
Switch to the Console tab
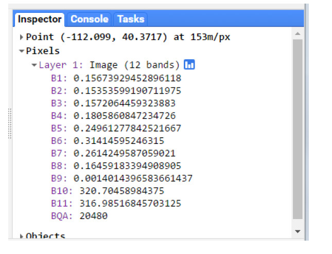pyautogui.click(x=89, y=19)
